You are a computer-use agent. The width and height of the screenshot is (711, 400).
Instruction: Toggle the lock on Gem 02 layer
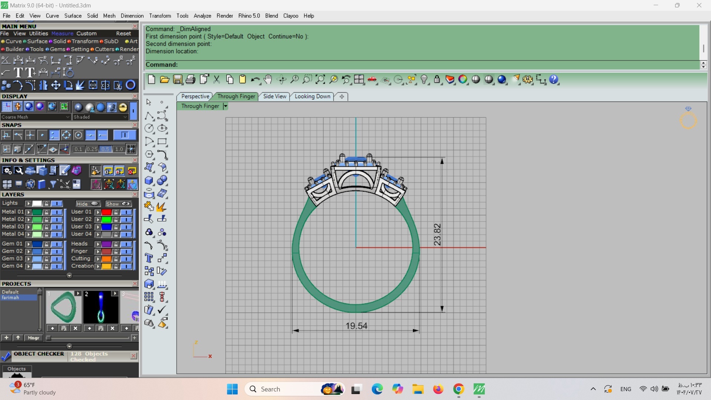(46, 251)
